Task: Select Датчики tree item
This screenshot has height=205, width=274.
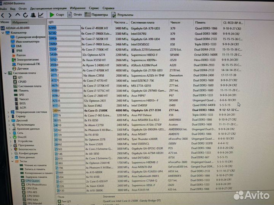Action: (21, 68)
